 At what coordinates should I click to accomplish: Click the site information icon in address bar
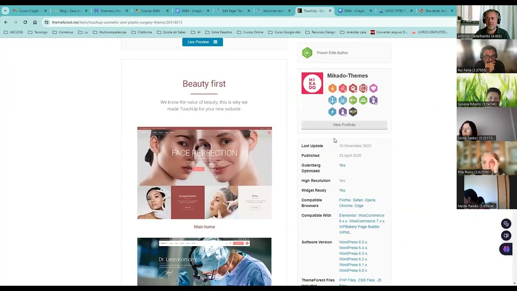pyautogui.click(x=46, y=22)
